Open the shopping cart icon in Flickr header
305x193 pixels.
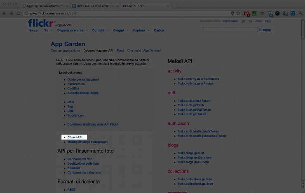243,21
